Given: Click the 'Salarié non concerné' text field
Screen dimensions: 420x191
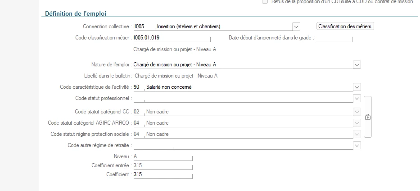Looking at the screenshot, I should pyautogui.click(x=248, y=87).
